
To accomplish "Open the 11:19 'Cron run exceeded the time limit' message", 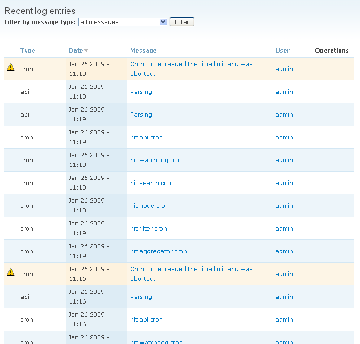I will pos(191,69).
